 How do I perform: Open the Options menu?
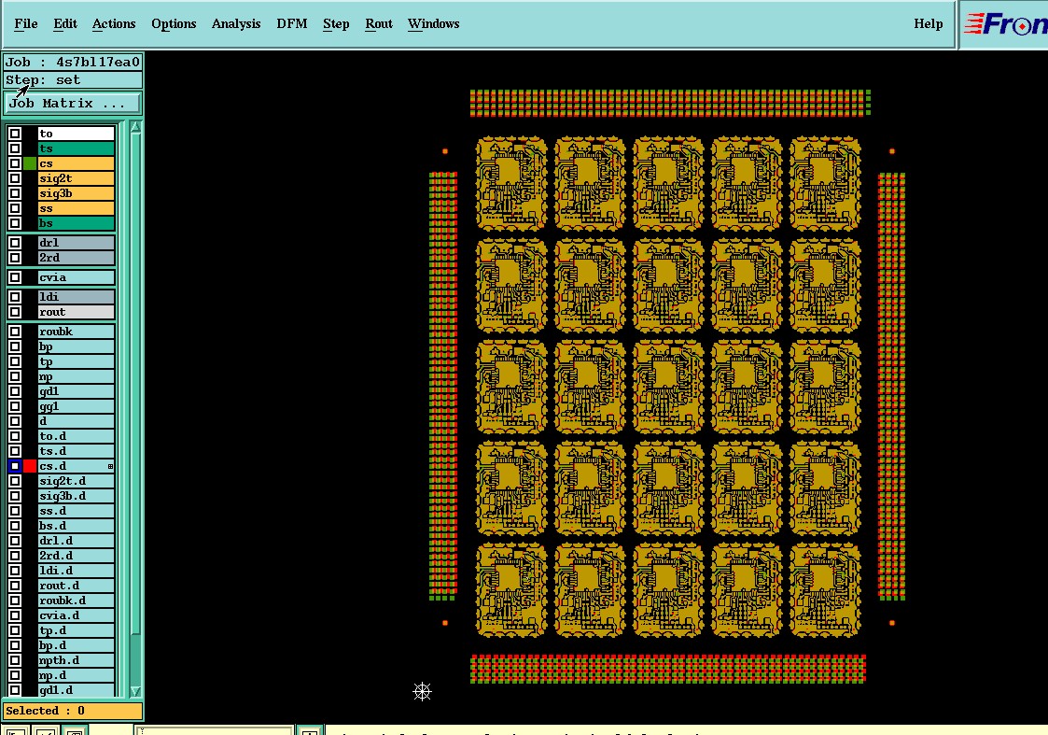tap(174, 24)
